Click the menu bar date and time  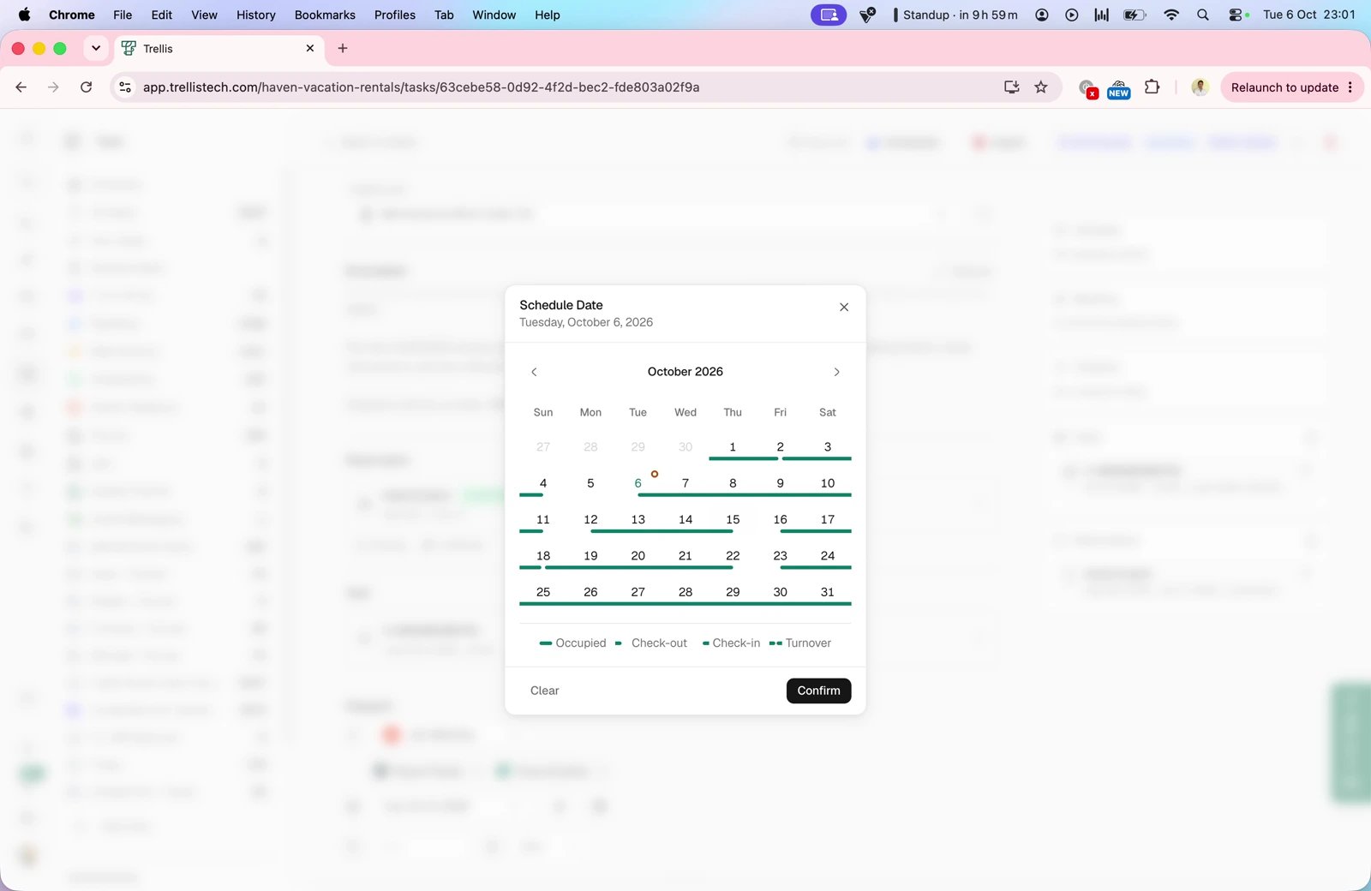(1309, 15)
